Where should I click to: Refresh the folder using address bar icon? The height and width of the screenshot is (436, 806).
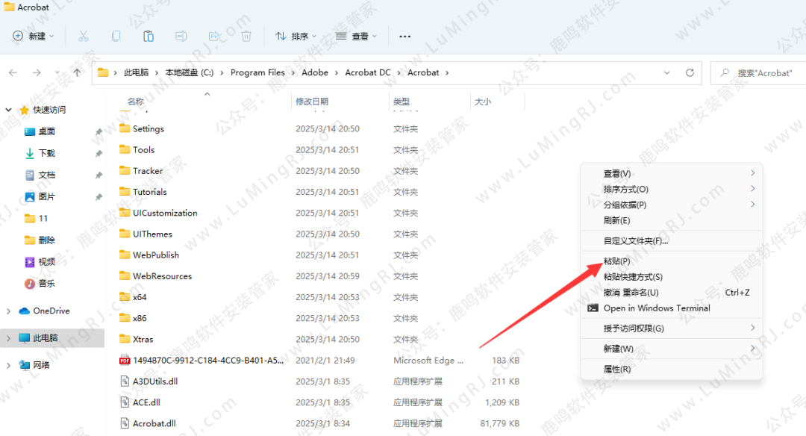690,72
